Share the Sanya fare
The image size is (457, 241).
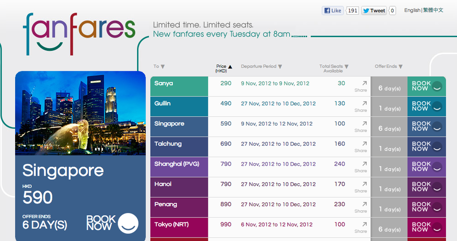(x=362, y=86)
